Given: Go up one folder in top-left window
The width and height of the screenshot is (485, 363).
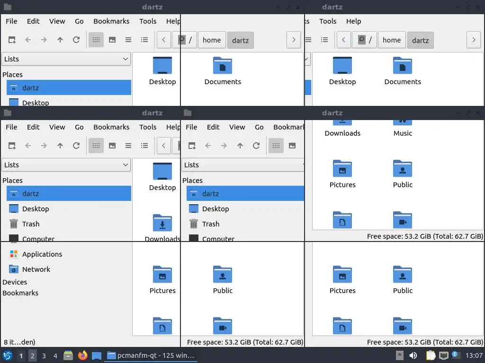Looking at the screenshot, I should pyautogui.click(x=60, y=40).
